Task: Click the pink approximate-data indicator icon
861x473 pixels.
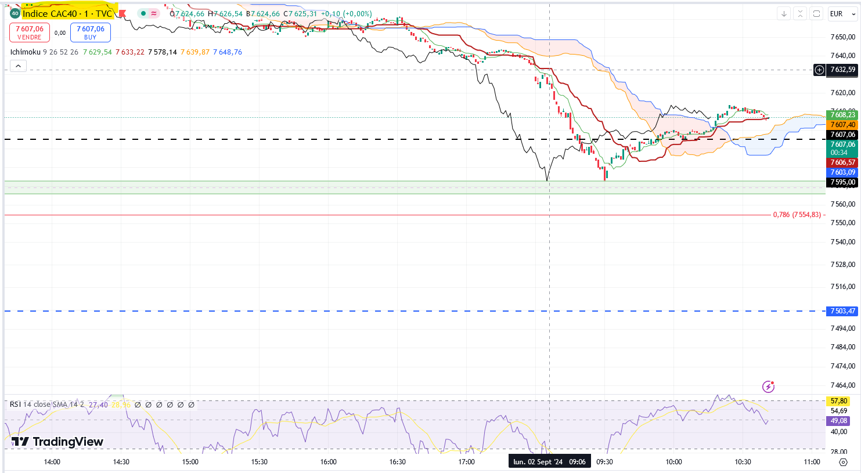Action: coord(154,13)
